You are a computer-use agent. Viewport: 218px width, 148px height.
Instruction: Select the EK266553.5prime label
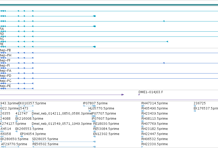point(29,129)
